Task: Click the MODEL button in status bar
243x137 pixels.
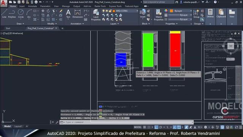Action: pos(137,127)
